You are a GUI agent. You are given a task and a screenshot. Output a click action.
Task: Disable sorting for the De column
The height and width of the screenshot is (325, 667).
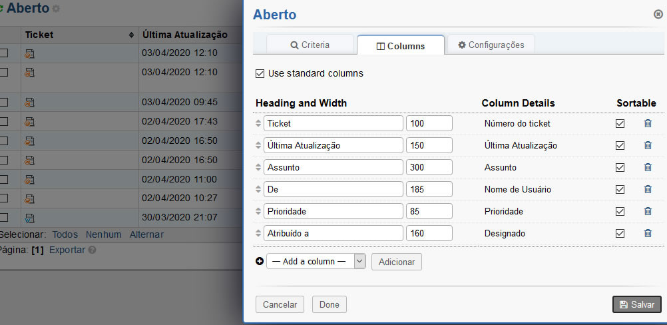coord(620,189)
